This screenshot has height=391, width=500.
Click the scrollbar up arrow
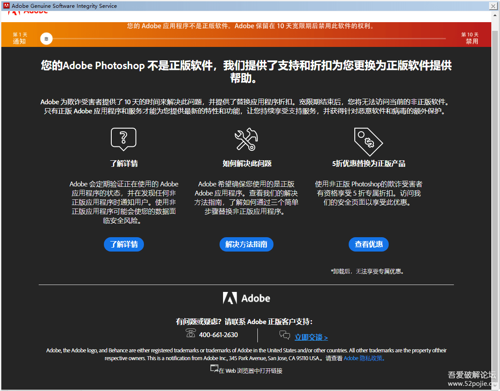pyautogui.click(x=495, y=15)
